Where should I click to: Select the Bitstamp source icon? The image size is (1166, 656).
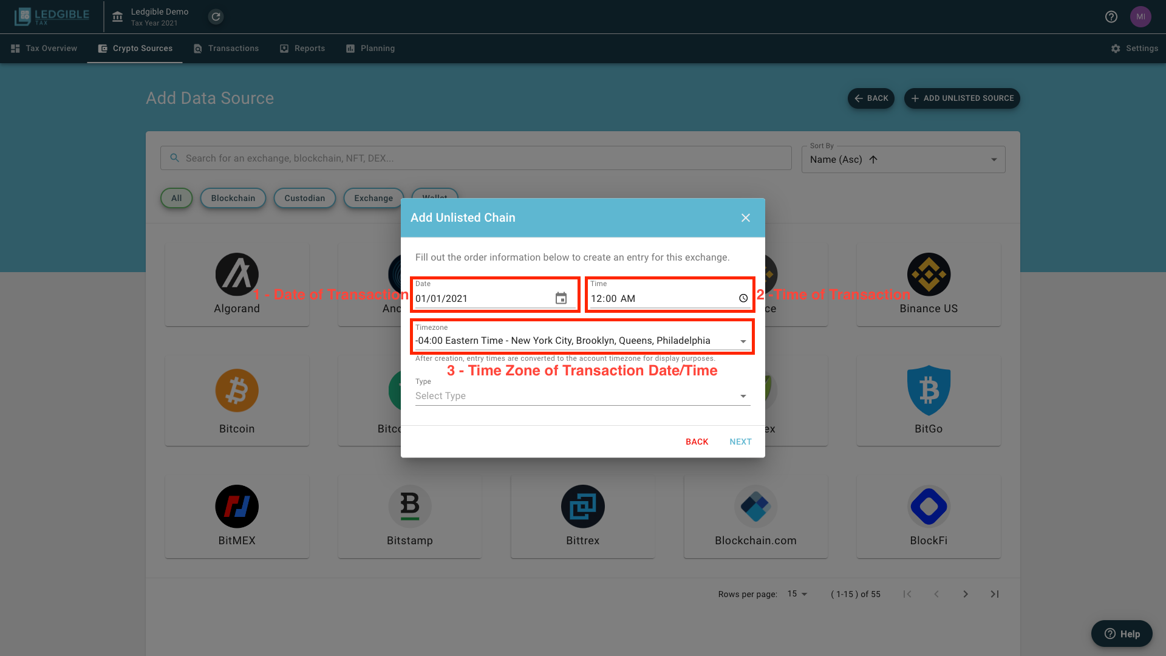(410, 507)
